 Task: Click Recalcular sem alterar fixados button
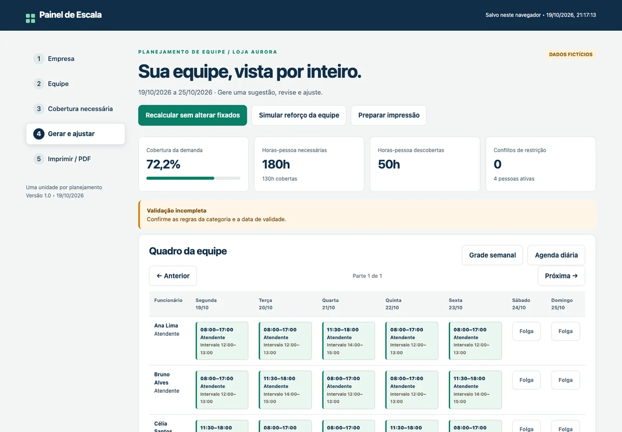point(193,115)
